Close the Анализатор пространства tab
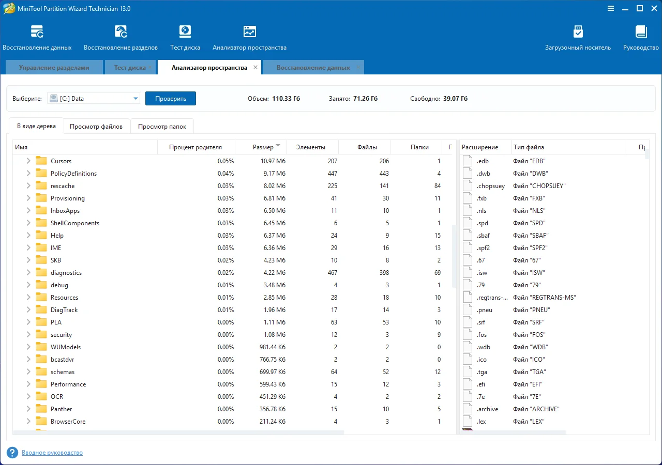The width and height of the screenshot is (662, 465). click(255, 68)
